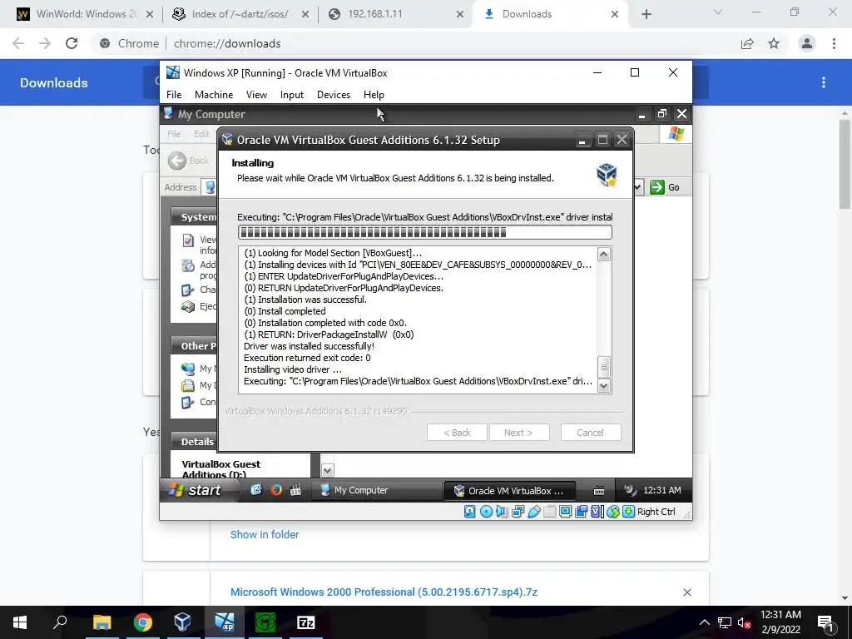Open the View menu in VirtualBox window
This screenshot has height=639, width=852.
pos(256,95)
